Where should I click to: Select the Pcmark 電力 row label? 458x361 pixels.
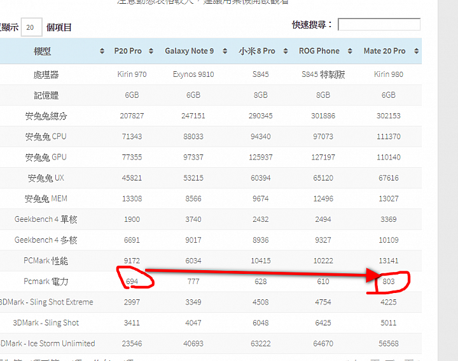click(x=46, y=282)
